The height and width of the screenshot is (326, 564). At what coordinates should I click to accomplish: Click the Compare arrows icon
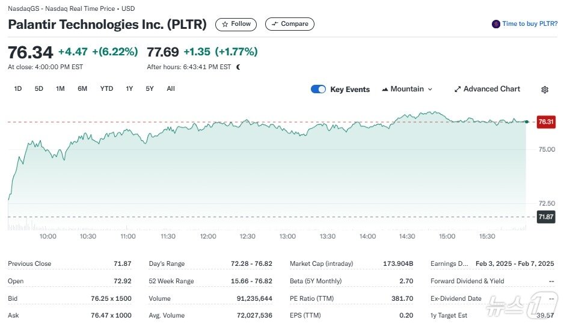point(275,25)
